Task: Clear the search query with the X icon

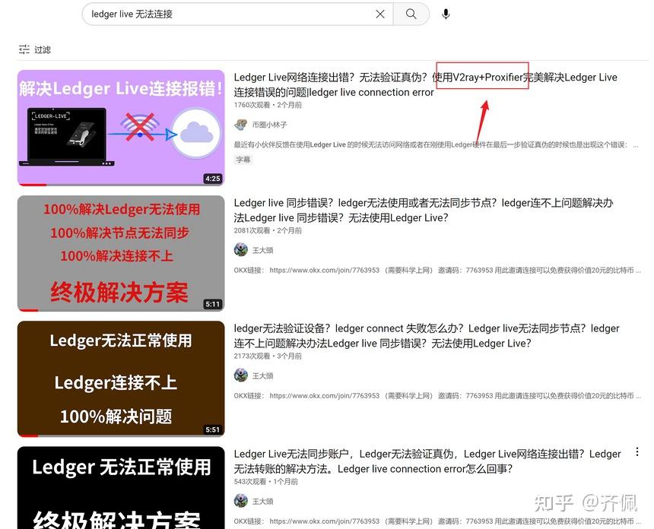Action: coord(380,14)
